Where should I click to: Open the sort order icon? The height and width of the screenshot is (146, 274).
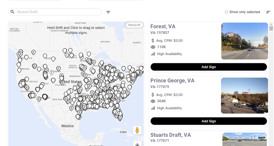coord(268,12)
